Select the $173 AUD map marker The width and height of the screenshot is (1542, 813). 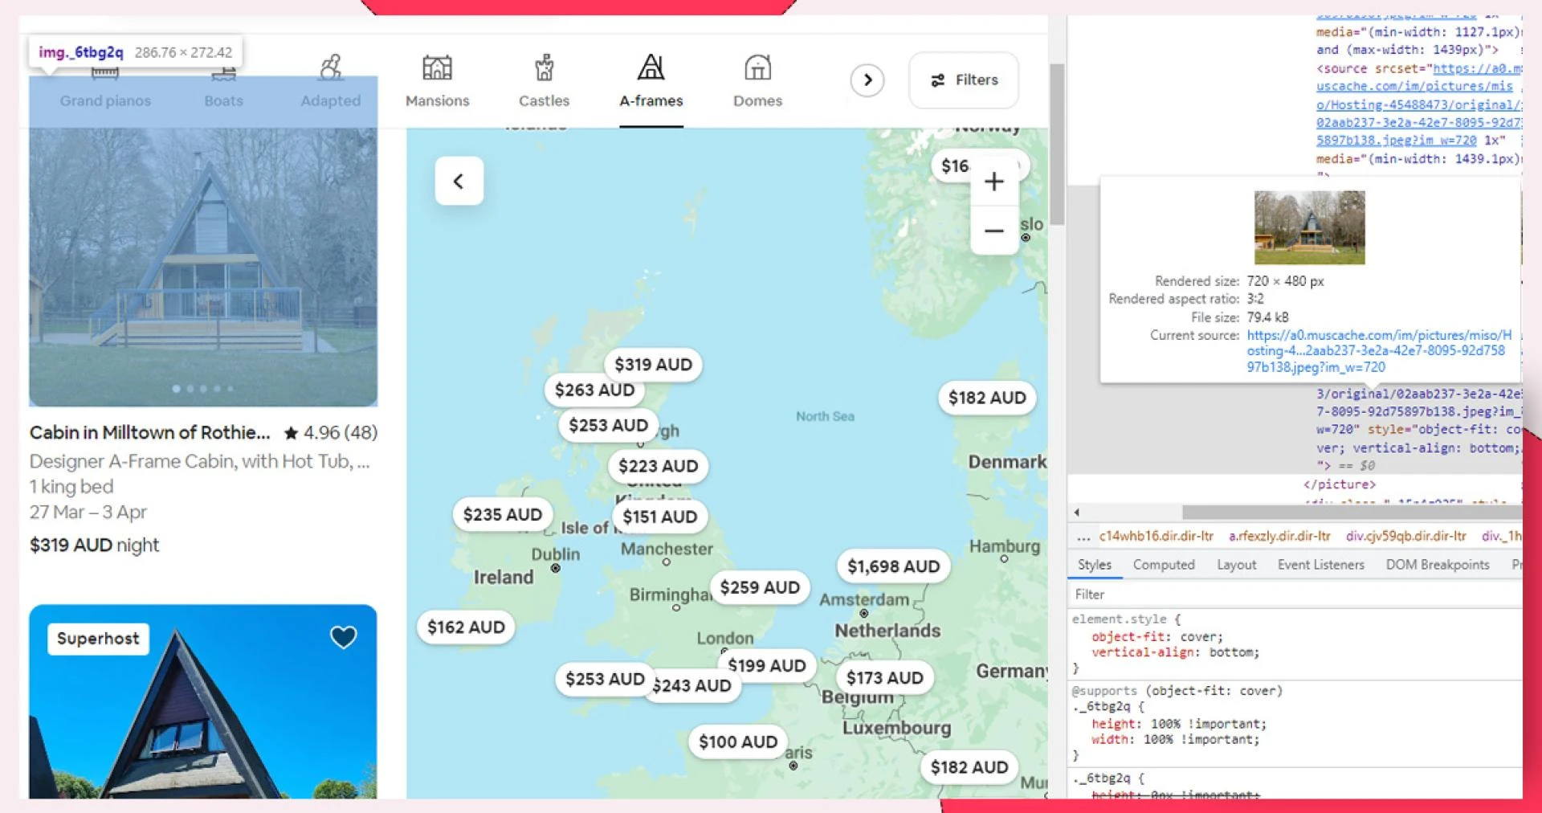[x=884, y=678]
